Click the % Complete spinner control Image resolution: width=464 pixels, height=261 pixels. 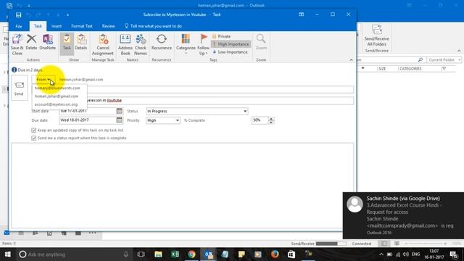[x=270, y=120]
